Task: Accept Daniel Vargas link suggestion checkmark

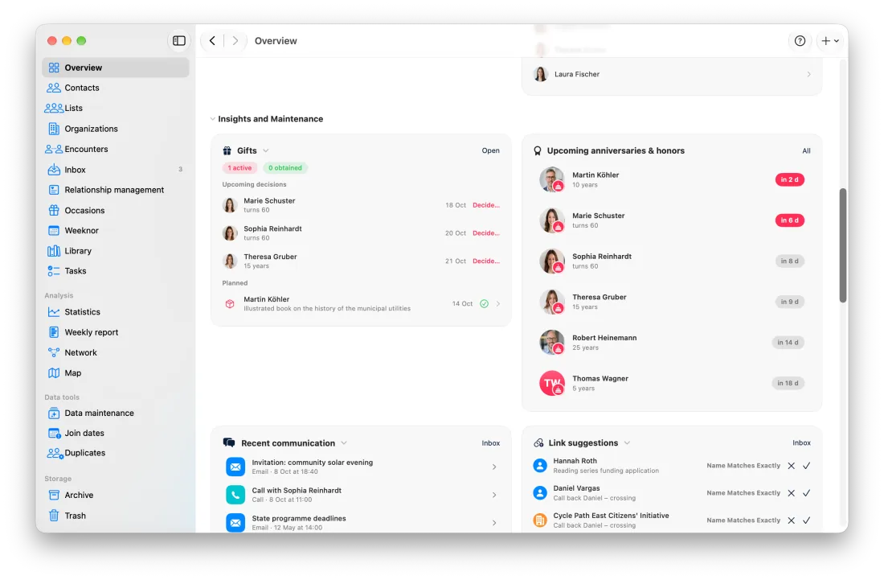Action: pos(806,493)
